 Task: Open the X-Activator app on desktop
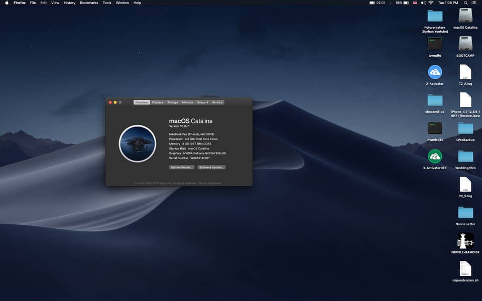coord(435,72)
